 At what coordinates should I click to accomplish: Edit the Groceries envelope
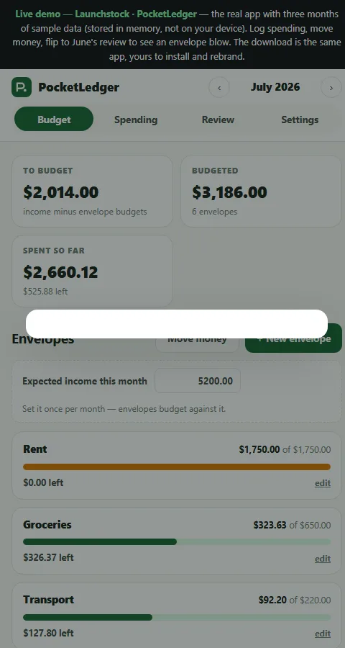click(x=323, y=559)
